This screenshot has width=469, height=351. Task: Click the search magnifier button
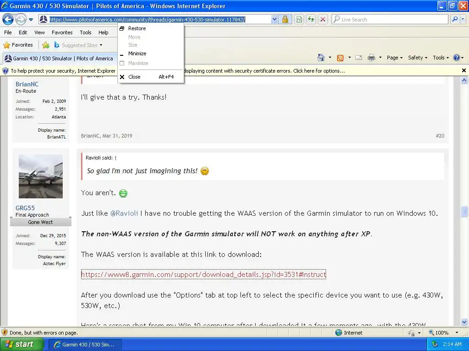(455, 19)
